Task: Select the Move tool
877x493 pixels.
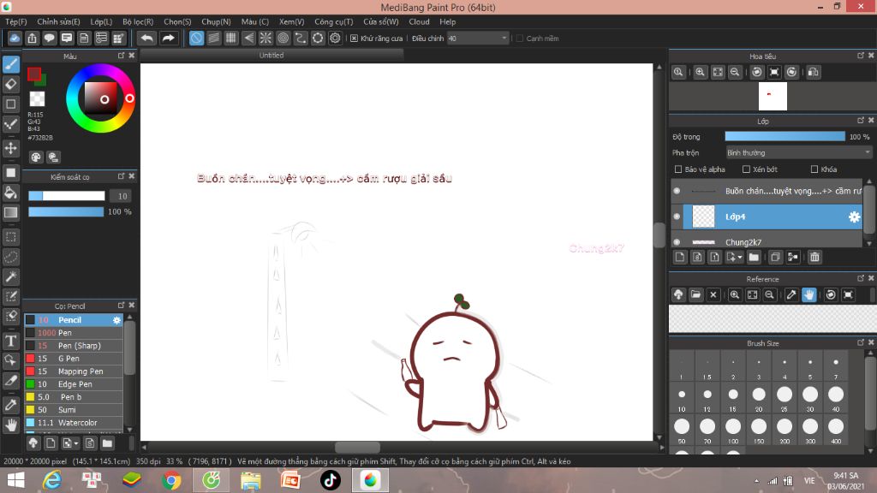Action: pos(10,148)
